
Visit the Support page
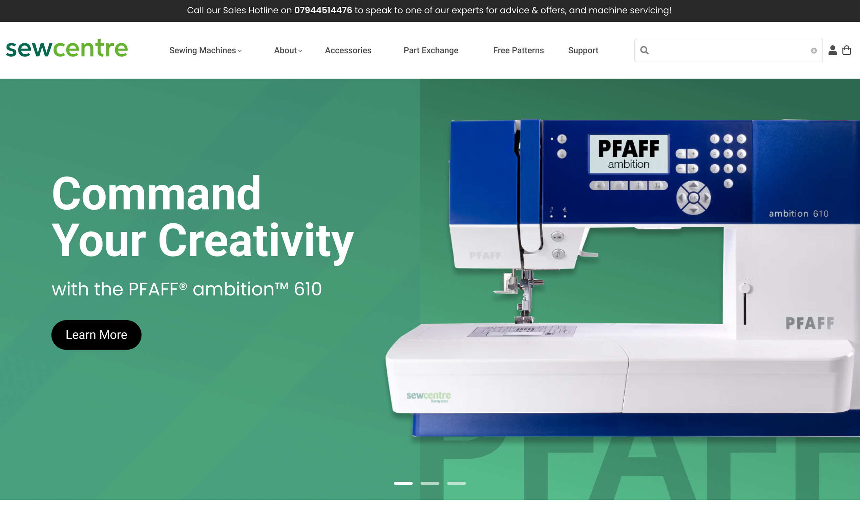pos(583,50)
